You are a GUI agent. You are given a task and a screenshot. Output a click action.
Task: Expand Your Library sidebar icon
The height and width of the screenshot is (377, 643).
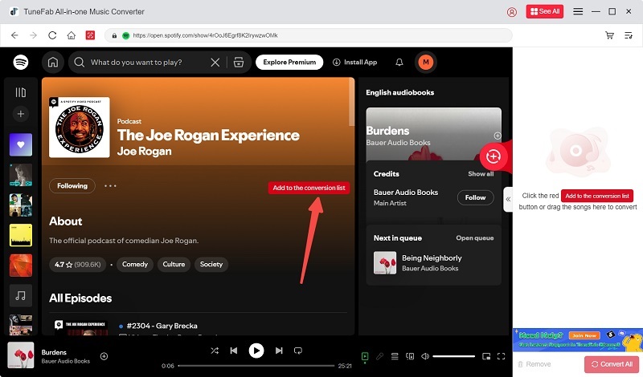21,92
